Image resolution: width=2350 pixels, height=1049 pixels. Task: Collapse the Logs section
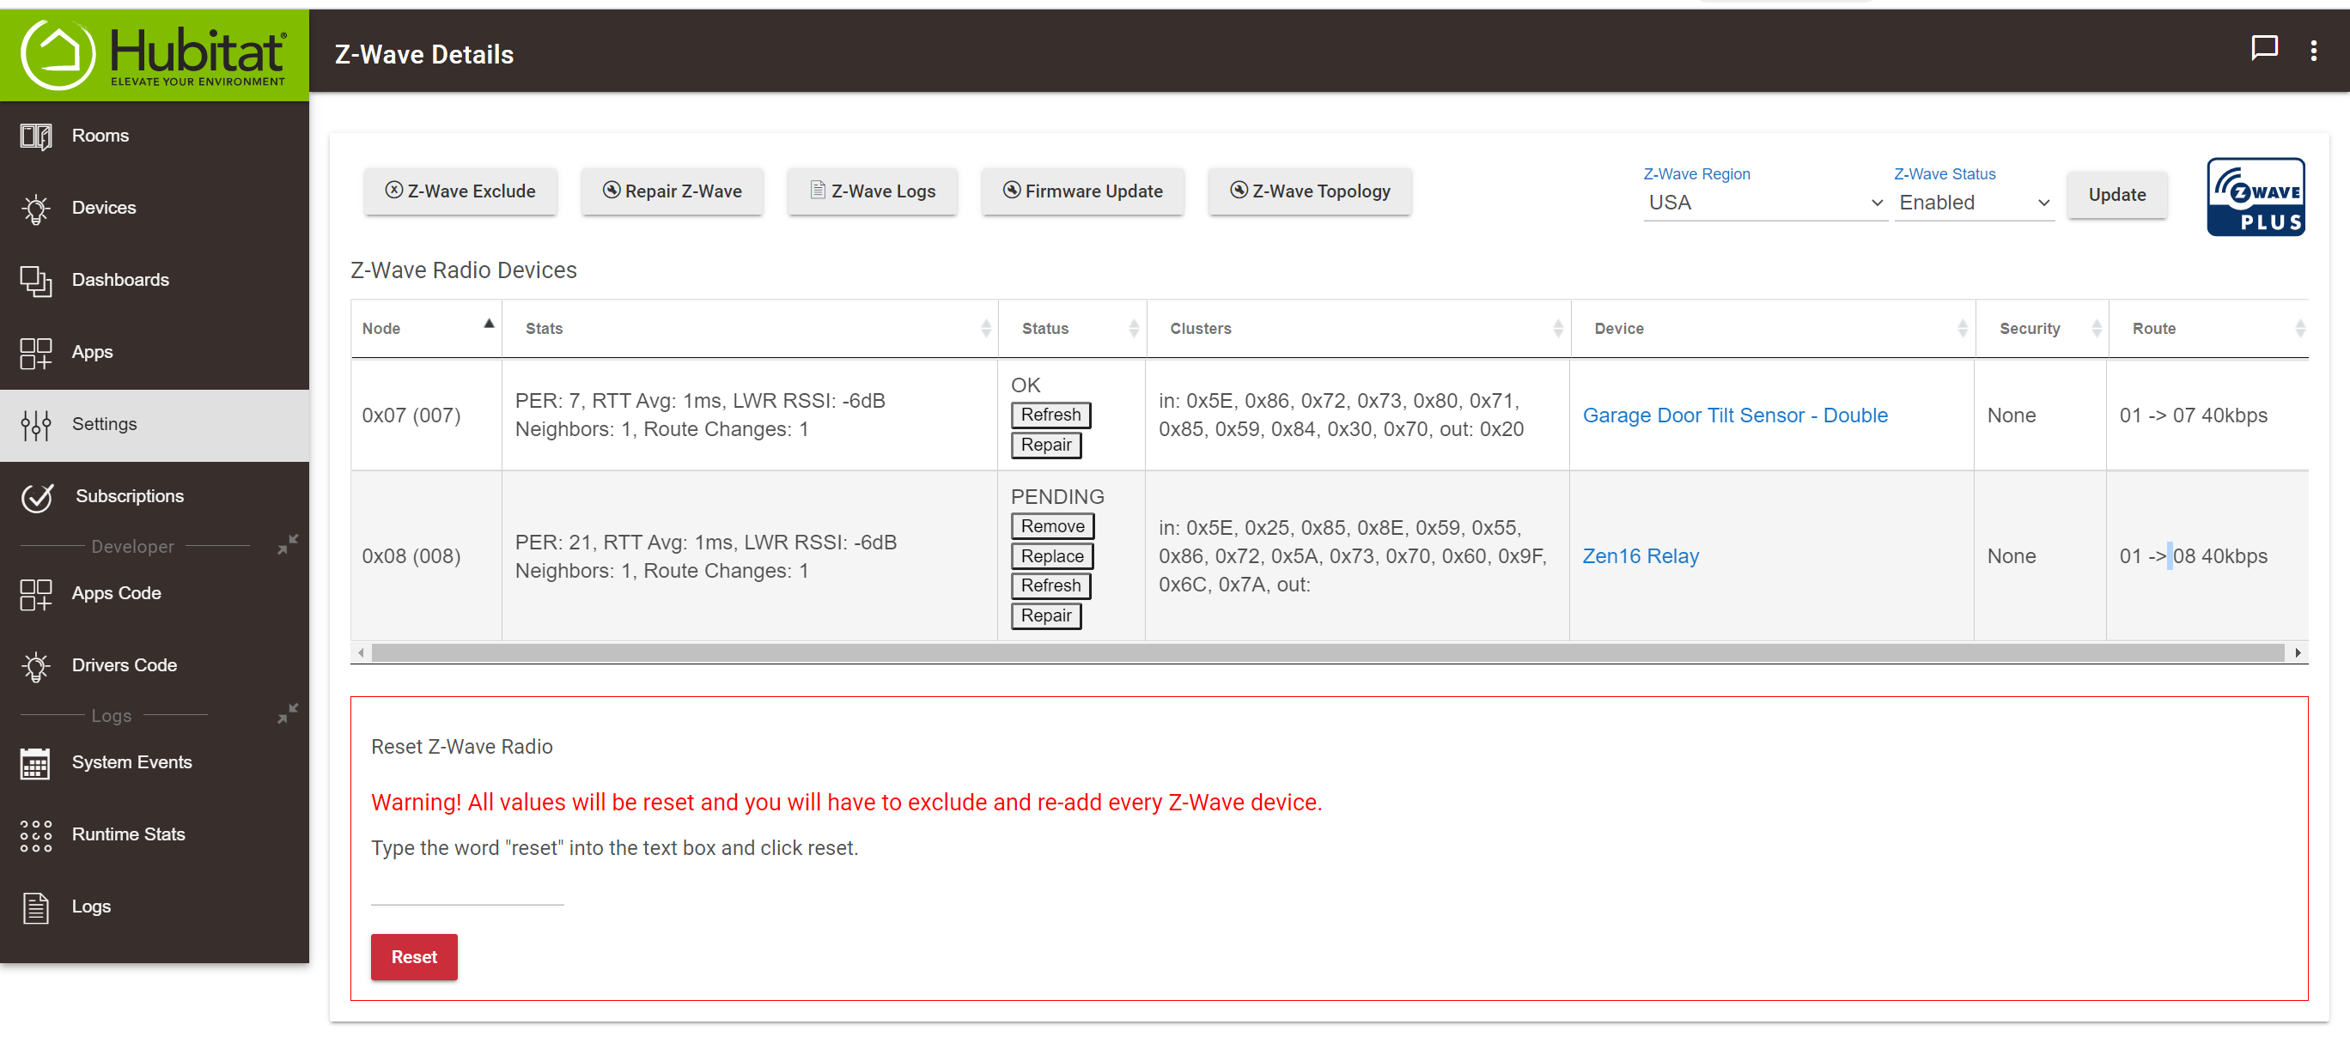tap(288, 712)
